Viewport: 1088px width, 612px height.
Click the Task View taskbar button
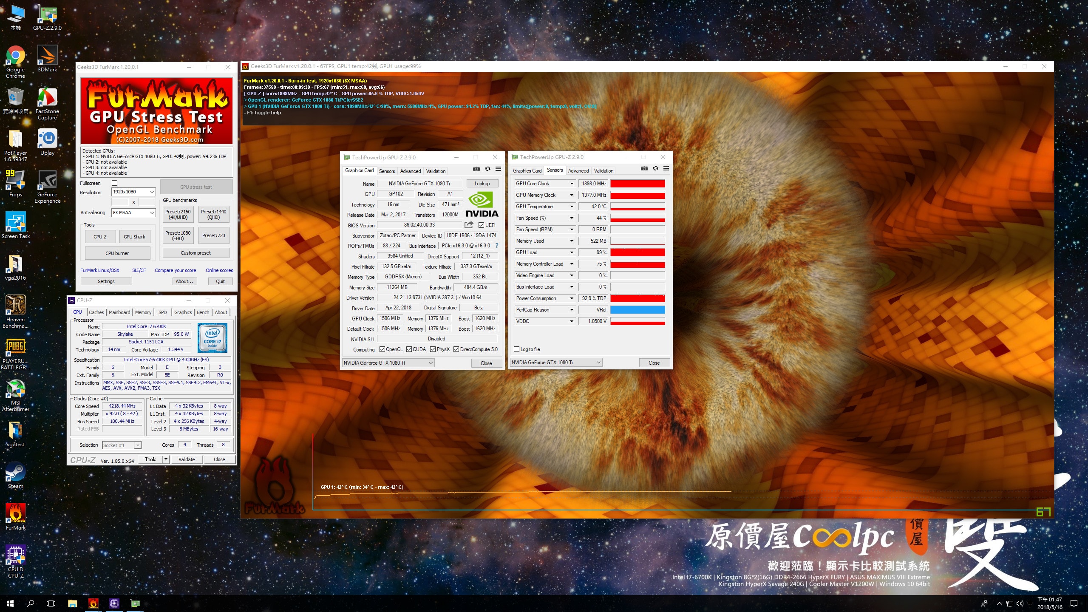click(x=51, y=603)
